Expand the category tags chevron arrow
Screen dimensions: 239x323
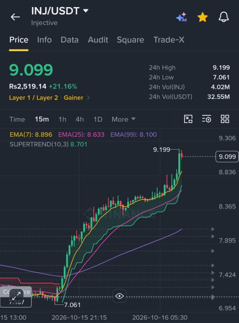(88, 98)
